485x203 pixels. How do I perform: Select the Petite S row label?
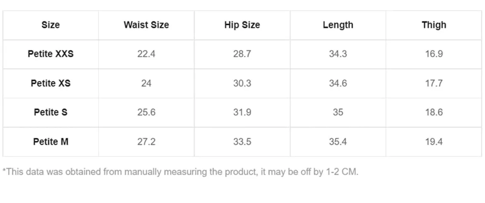51,112
